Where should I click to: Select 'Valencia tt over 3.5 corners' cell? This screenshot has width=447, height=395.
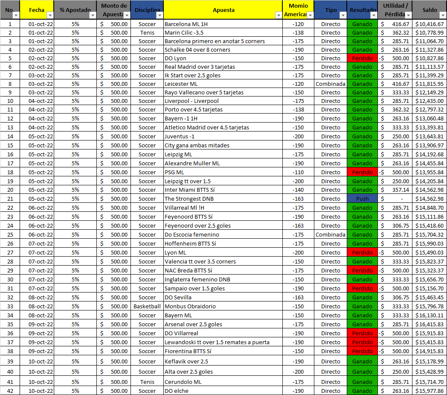tap(223, 261)
